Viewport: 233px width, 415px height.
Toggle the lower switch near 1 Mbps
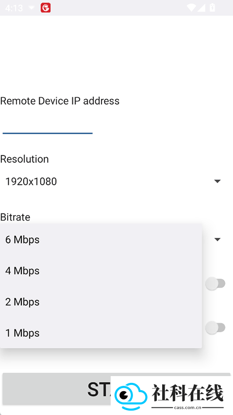tap(216, 327)
